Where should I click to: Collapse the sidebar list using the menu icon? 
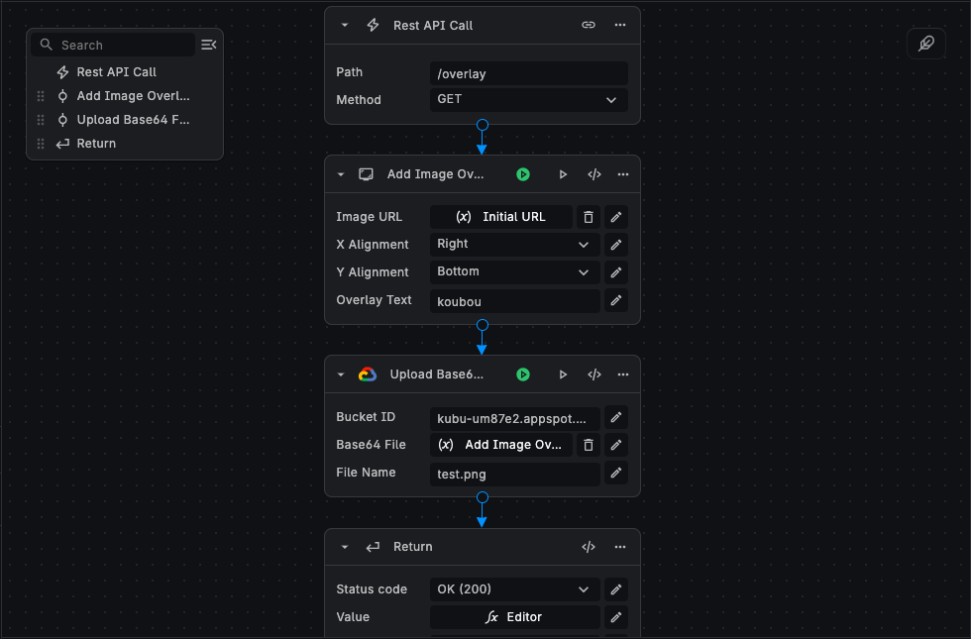[208, 45]
